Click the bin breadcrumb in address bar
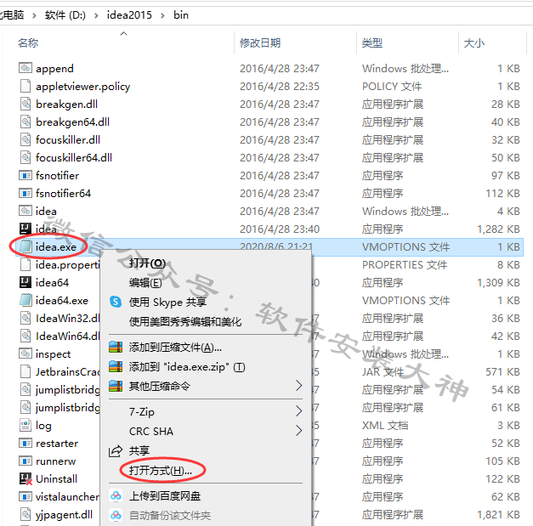Viewport: 533px width, 526px height. point(181,15)
